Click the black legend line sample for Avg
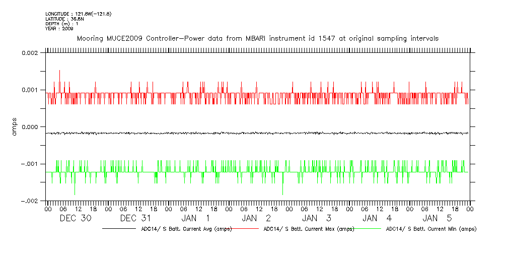This screenshot has width=508, height=254. tap(121, 229)
